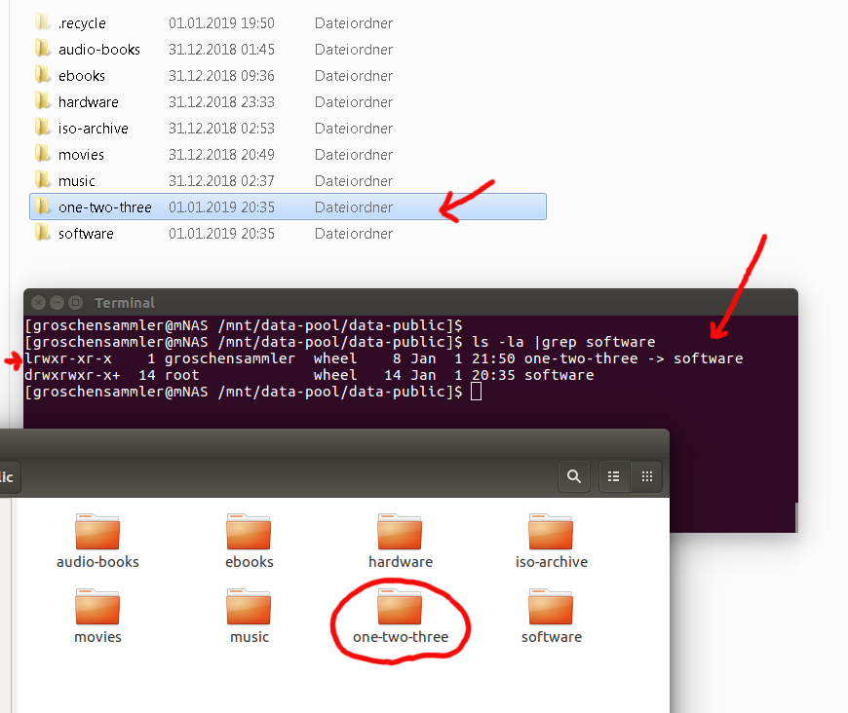Click Dateiordner type in the movies row

[x=354, y=155]
